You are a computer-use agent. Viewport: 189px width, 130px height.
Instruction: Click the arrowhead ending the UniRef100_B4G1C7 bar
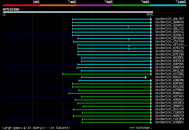[146, 77]
